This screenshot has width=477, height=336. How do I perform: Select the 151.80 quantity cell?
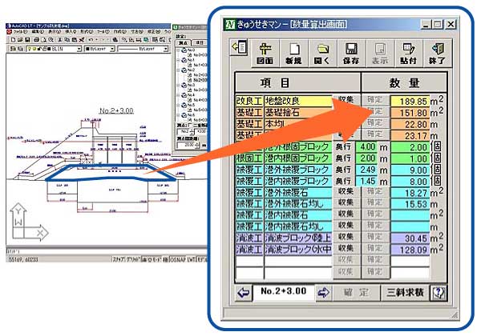point(410,113)
